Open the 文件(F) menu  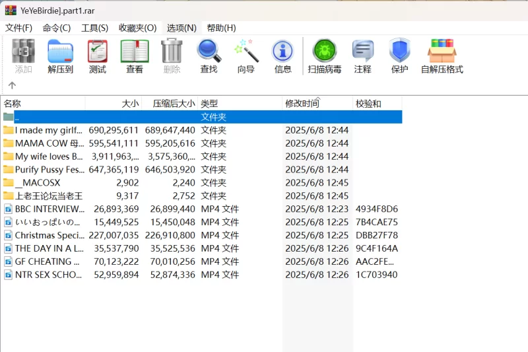pyautogui.click(x=18, y=28)
